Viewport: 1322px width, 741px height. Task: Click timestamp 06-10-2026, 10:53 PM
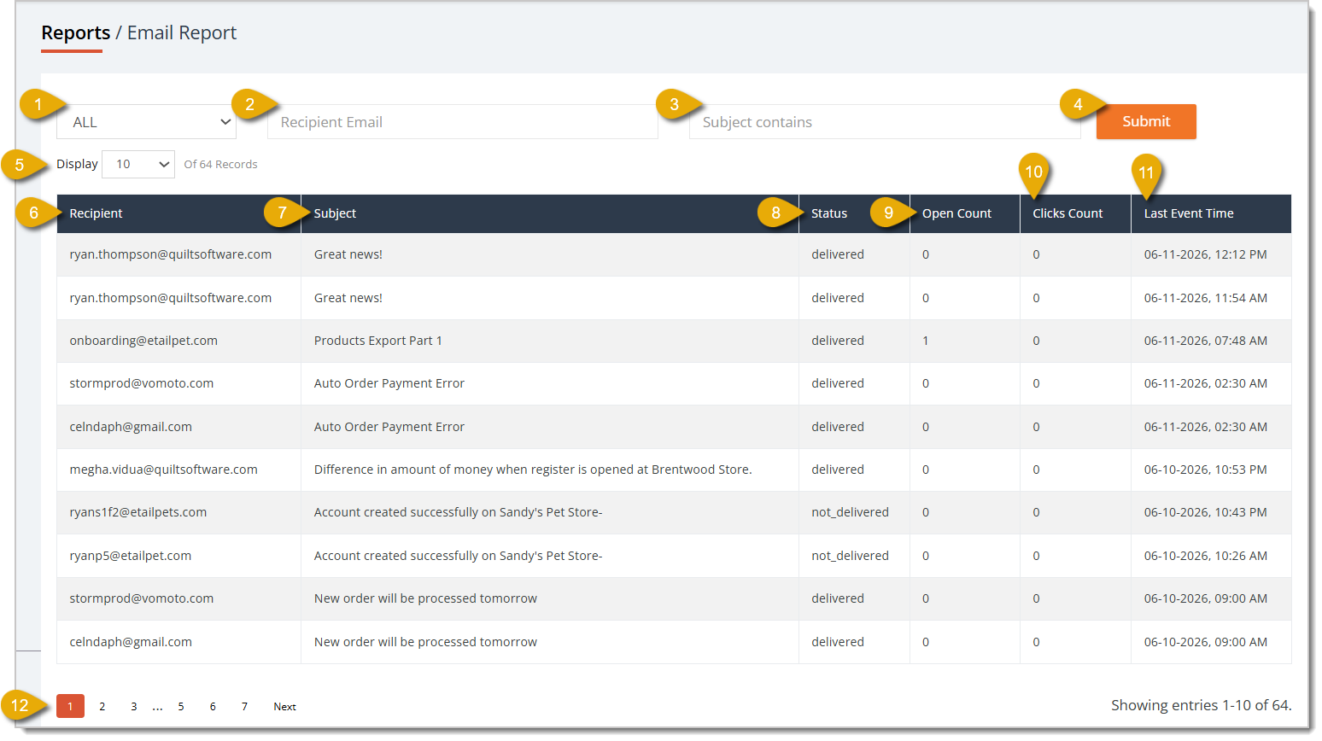coord(1206,470)
